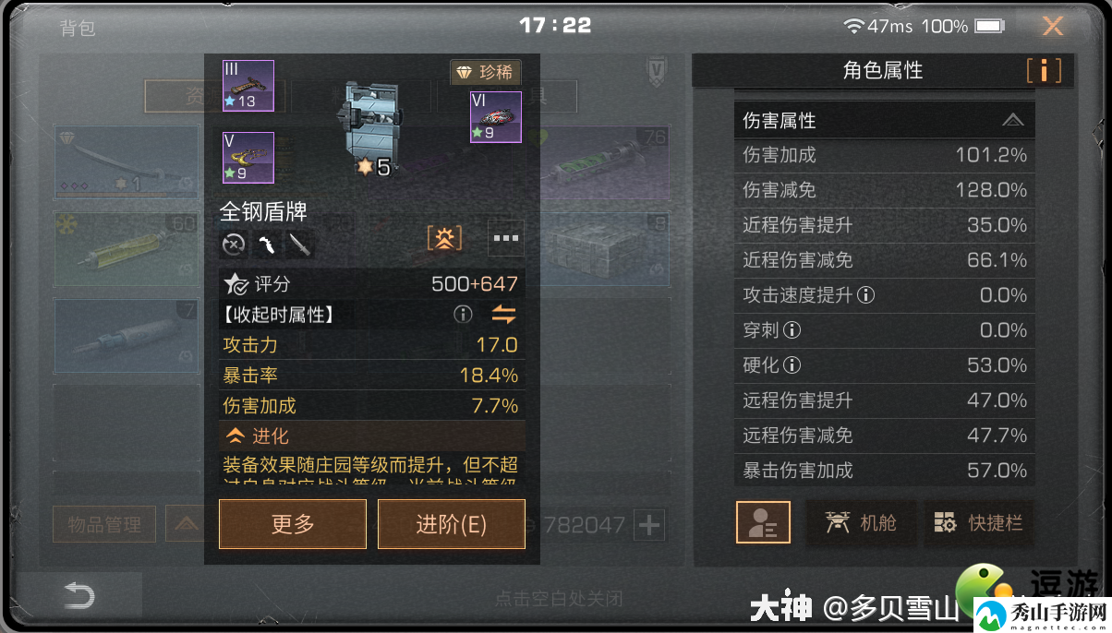
Task: Open the info circle beside 收起时属性
Action: point(463,315)
